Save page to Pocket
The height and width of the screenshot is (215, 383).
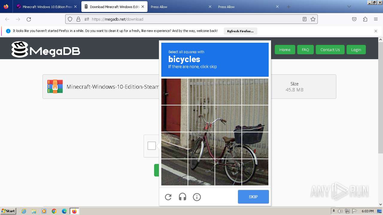click(x=354, y=19)
